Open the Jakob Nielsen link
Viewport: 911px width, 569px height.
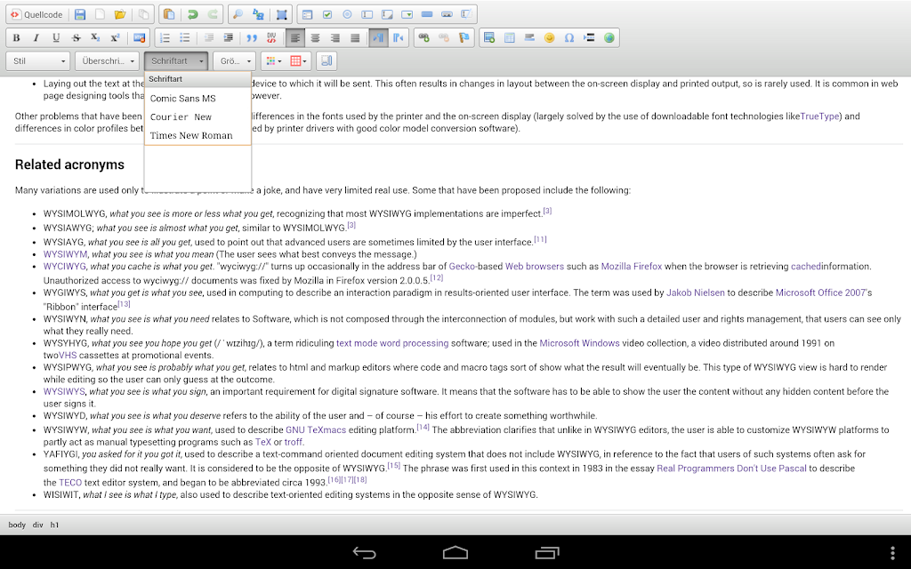pos(695,293)
